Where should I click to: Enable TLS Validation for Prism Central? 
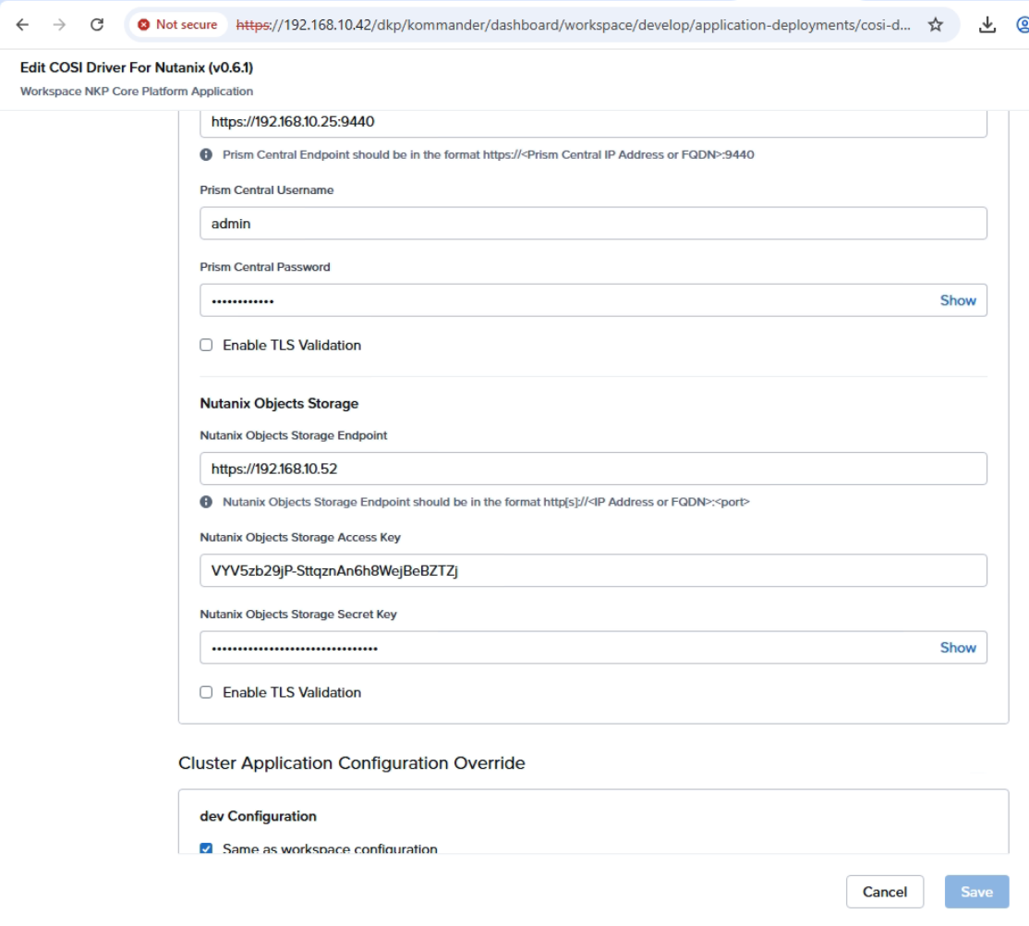pyautogui.click(x=206, y=345)
